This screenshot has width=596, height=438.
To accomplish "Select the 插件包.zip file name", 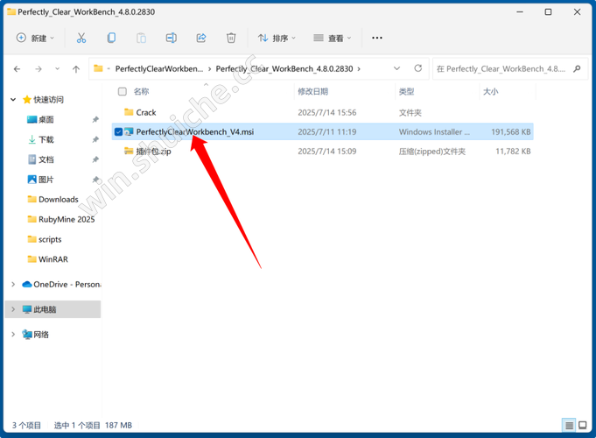I will click(x=153, y=152).
